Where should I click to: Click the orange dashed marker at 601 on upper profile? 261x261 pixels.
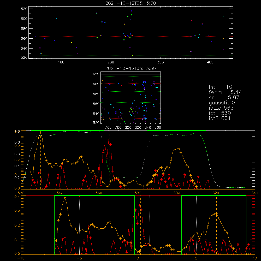click(x=179, y=160)
